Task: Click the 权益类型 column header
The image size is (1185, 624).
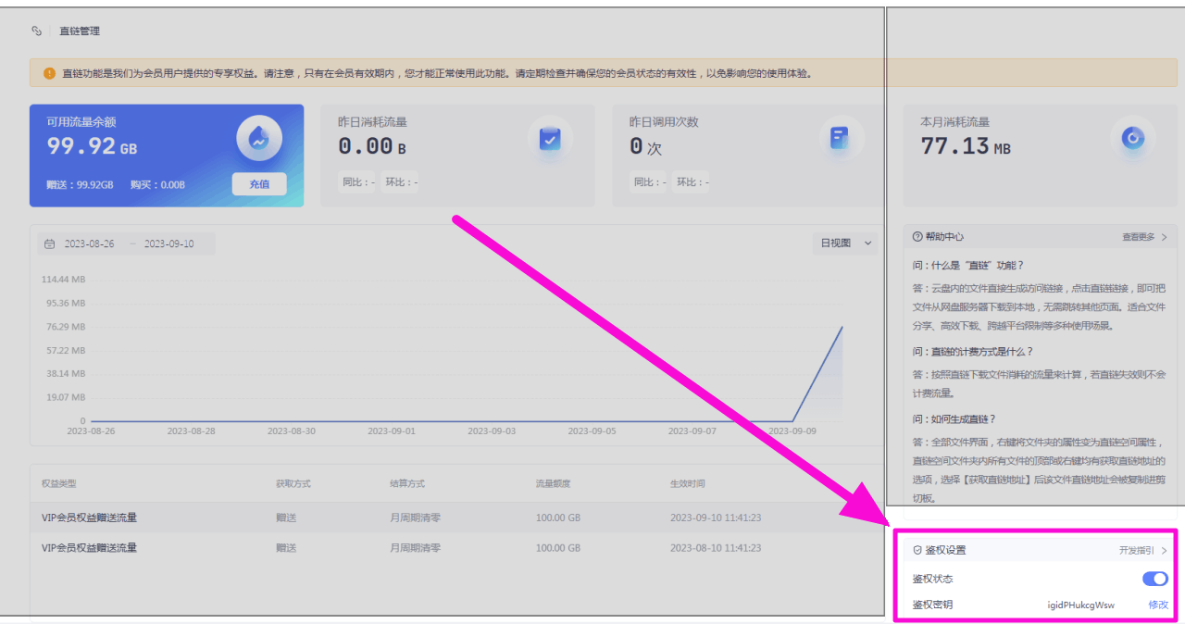Action: (59, 484)
